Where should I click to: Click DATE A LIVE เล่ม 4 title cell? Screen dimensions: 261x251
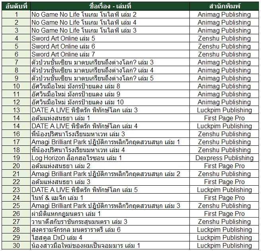110,126
